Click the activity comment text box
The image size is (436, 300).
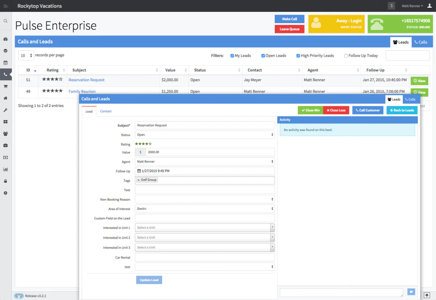pyautogui.click(x=341, y=292)
